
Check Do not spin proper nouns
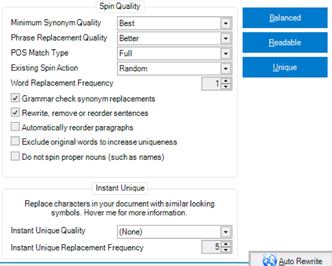[15, 156]
